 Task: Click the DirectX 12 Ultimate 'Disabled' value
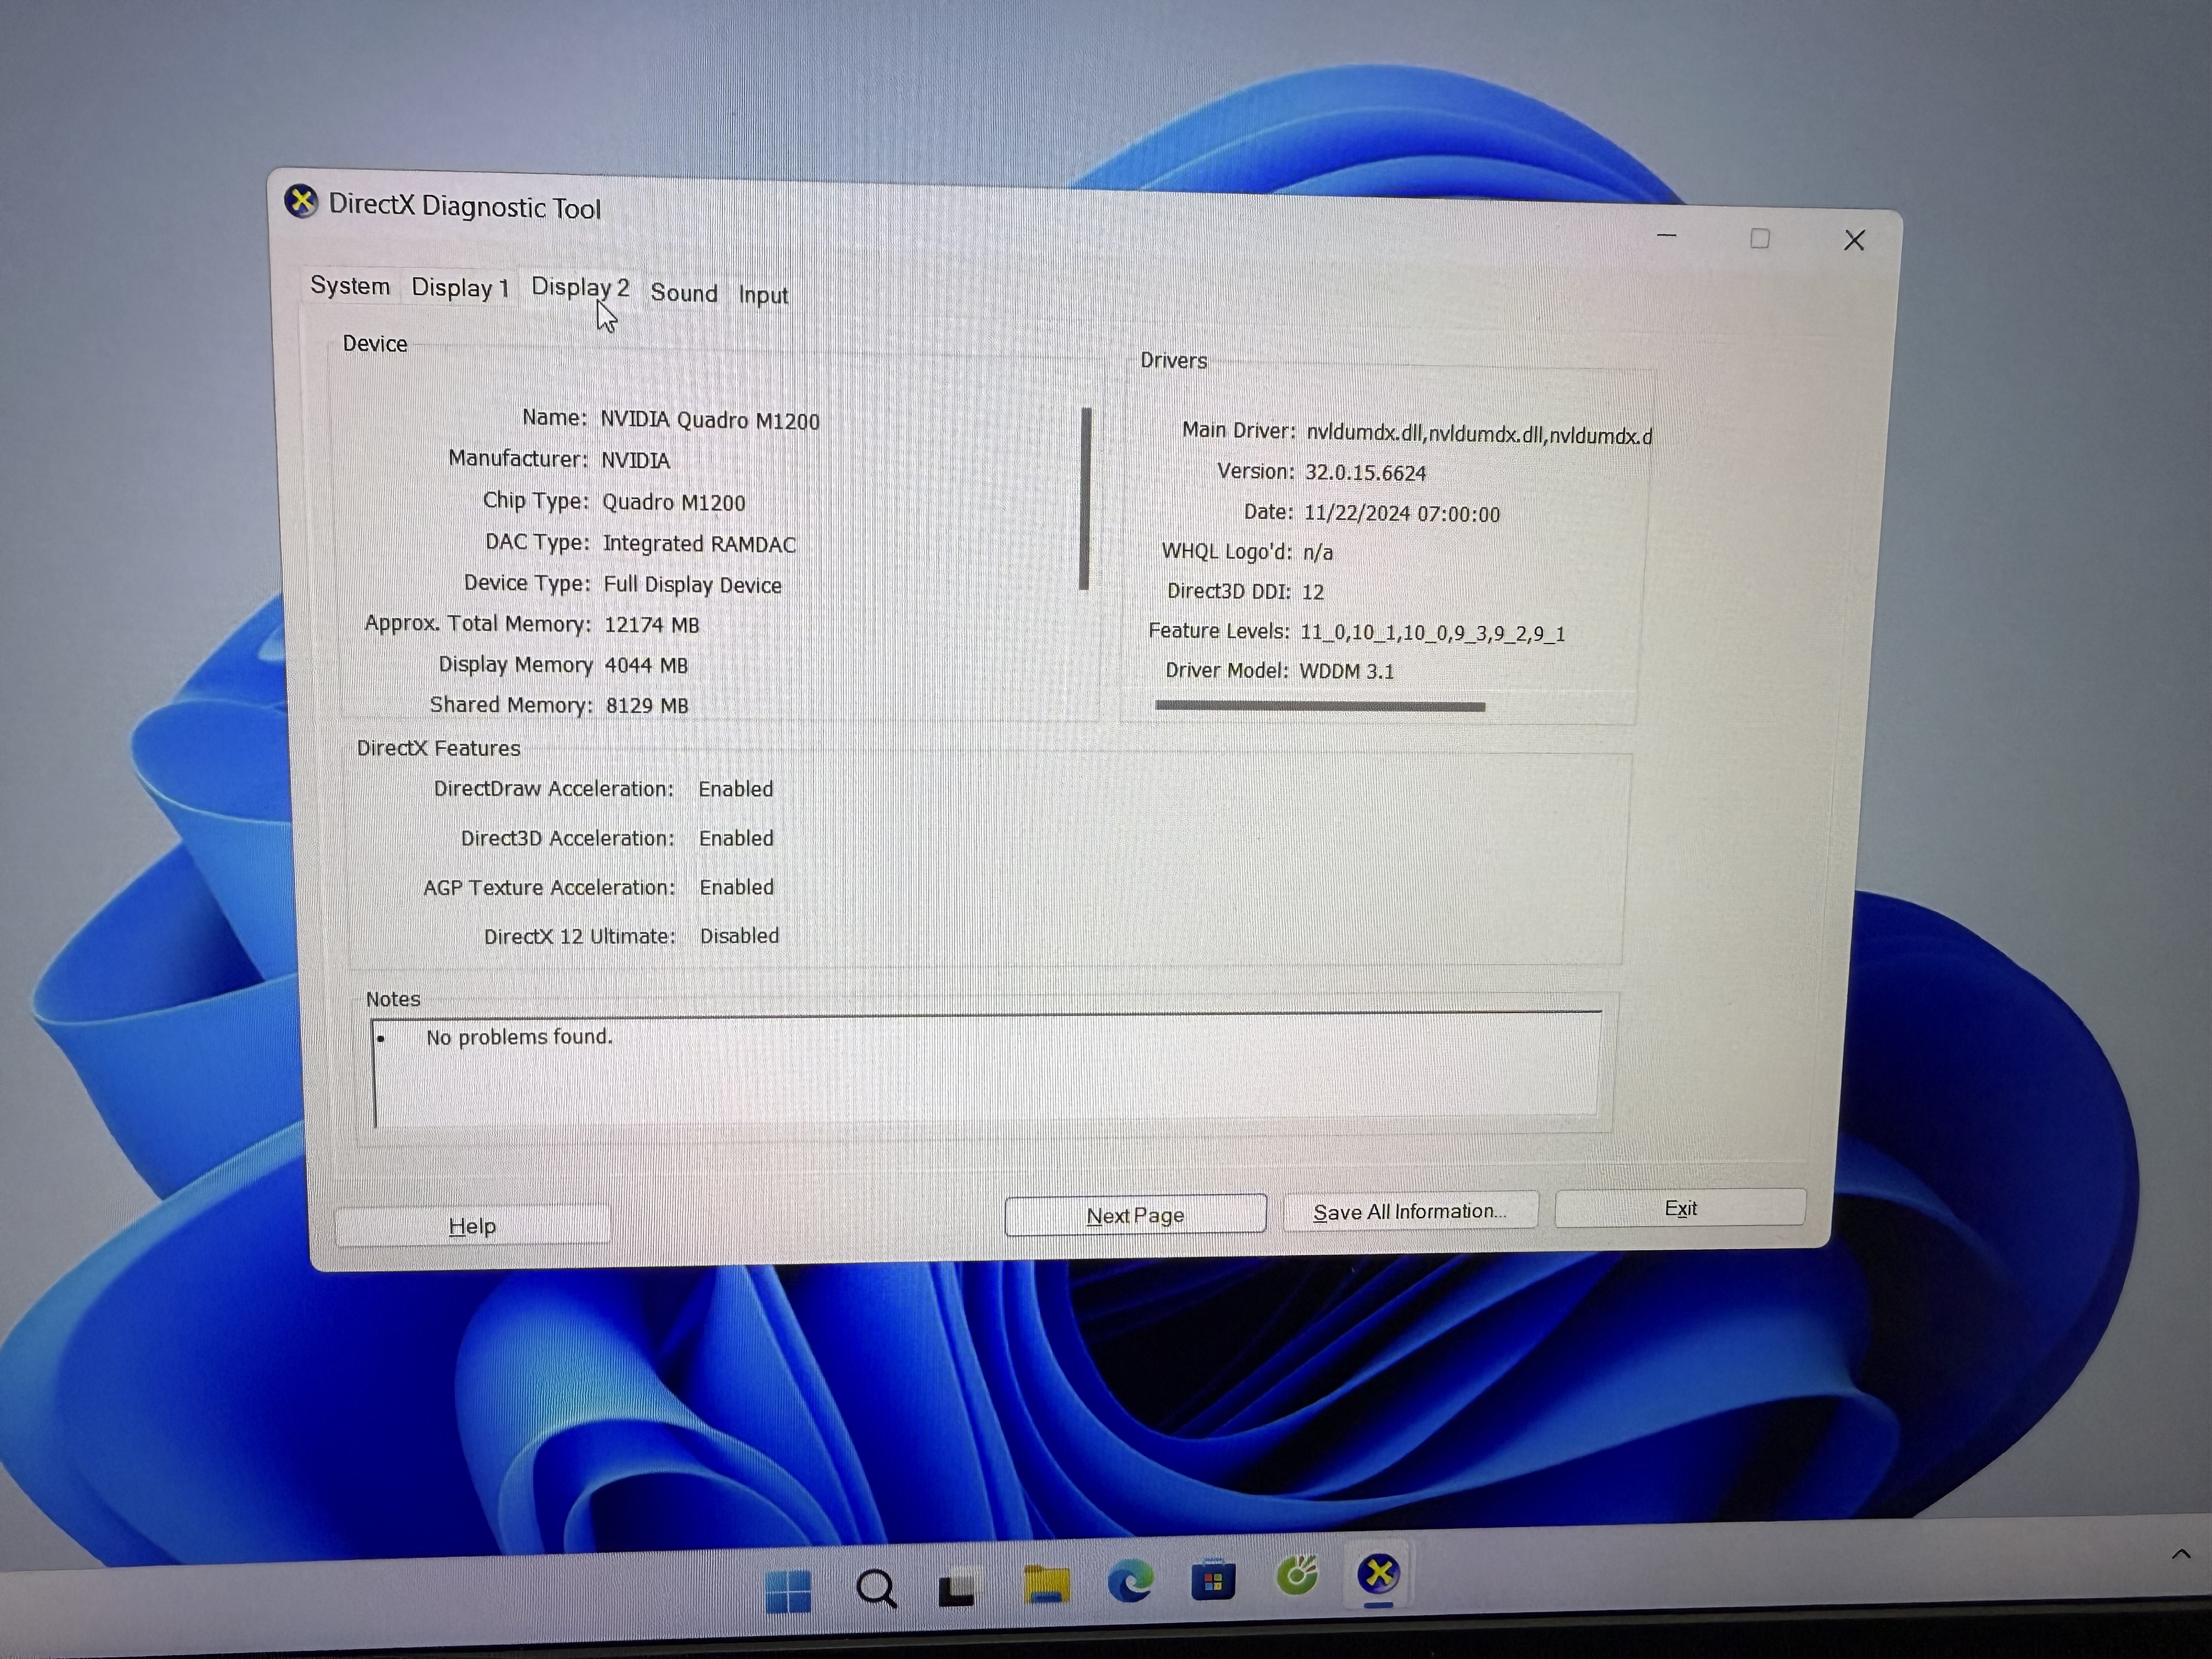[739, 936]
